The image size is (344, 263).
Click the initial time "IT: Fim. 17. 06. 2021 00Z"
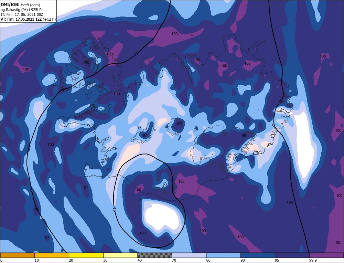tap(22, 14)
